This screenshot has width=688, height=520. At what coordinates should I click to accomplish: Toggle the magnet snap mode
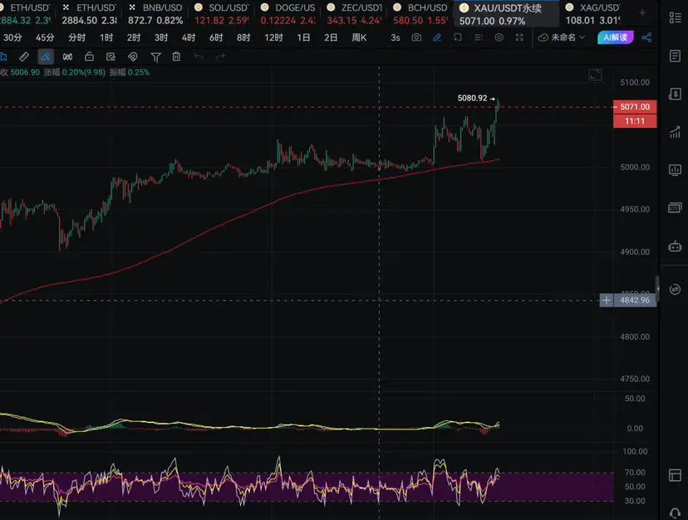(x=132, y=56)
